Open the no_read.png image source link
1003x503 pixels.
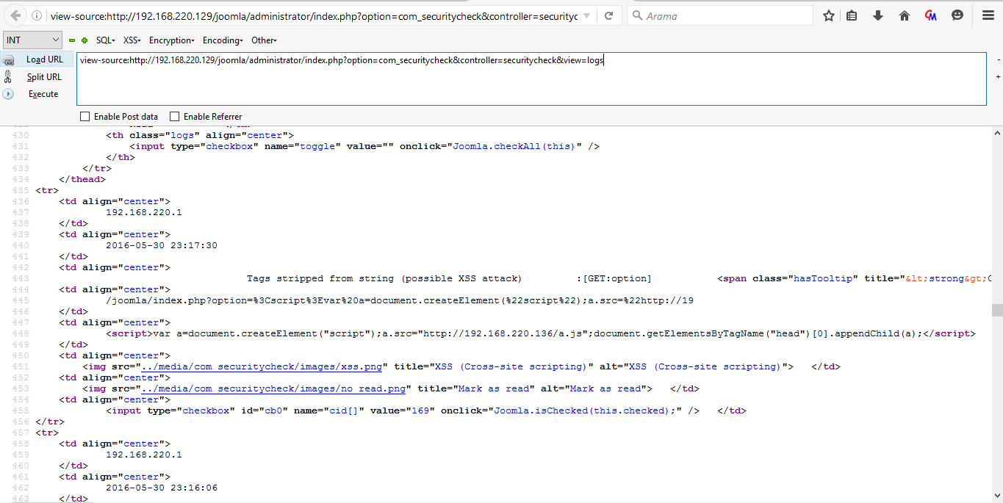click(273, 388)
